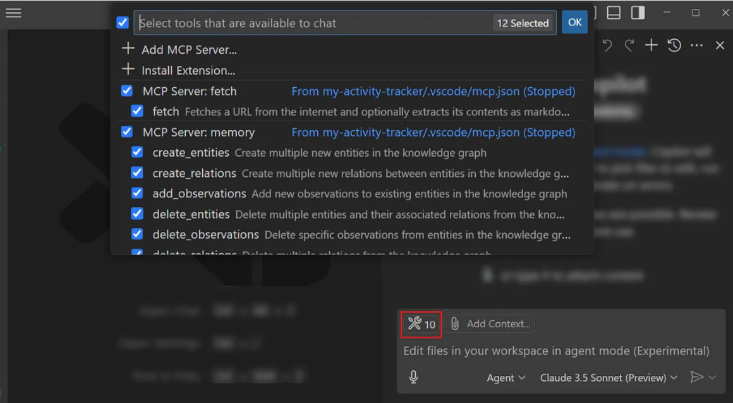Start voice input with the microphone icon
The image size is (733, 403).
413,377
